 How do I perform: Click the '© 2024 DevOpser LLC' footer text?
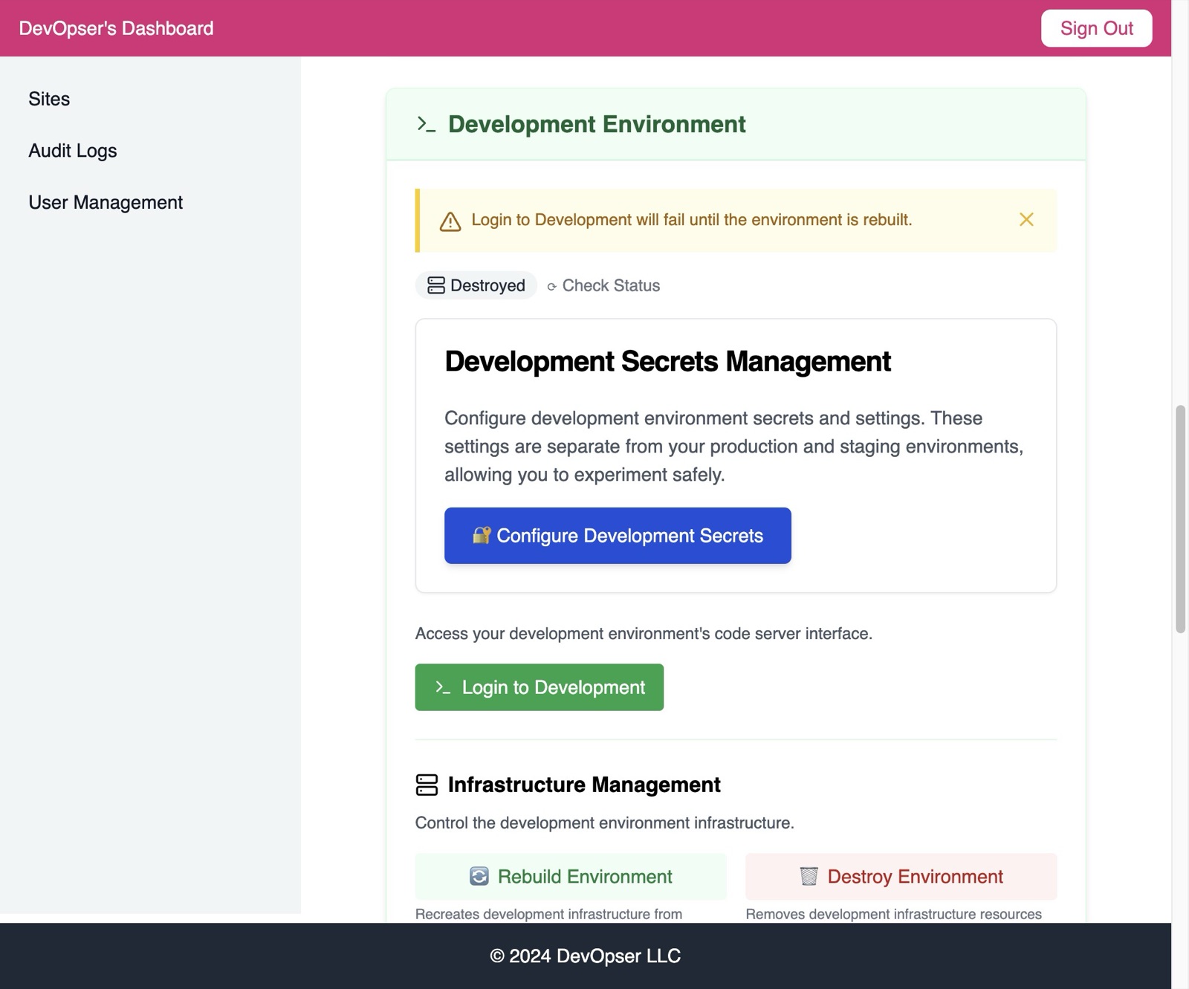pos(585,956)
